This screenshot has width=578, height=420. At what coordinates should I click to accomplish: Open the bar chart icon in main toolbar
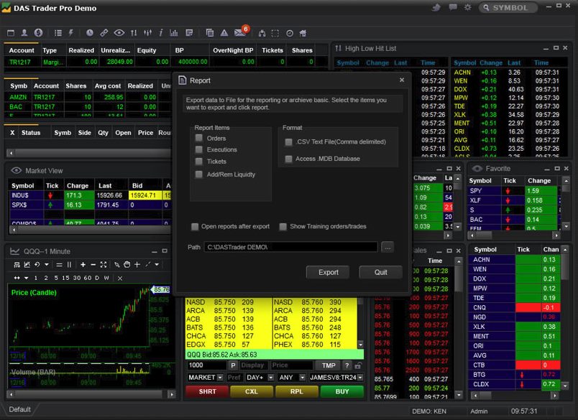pyautogui.click(x=174, y=33)
